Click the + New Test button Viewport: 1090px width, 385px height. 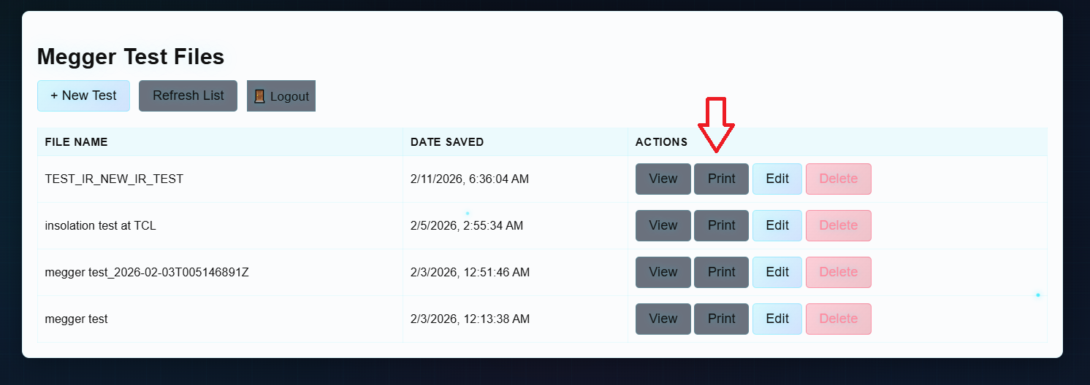point(83,96)
